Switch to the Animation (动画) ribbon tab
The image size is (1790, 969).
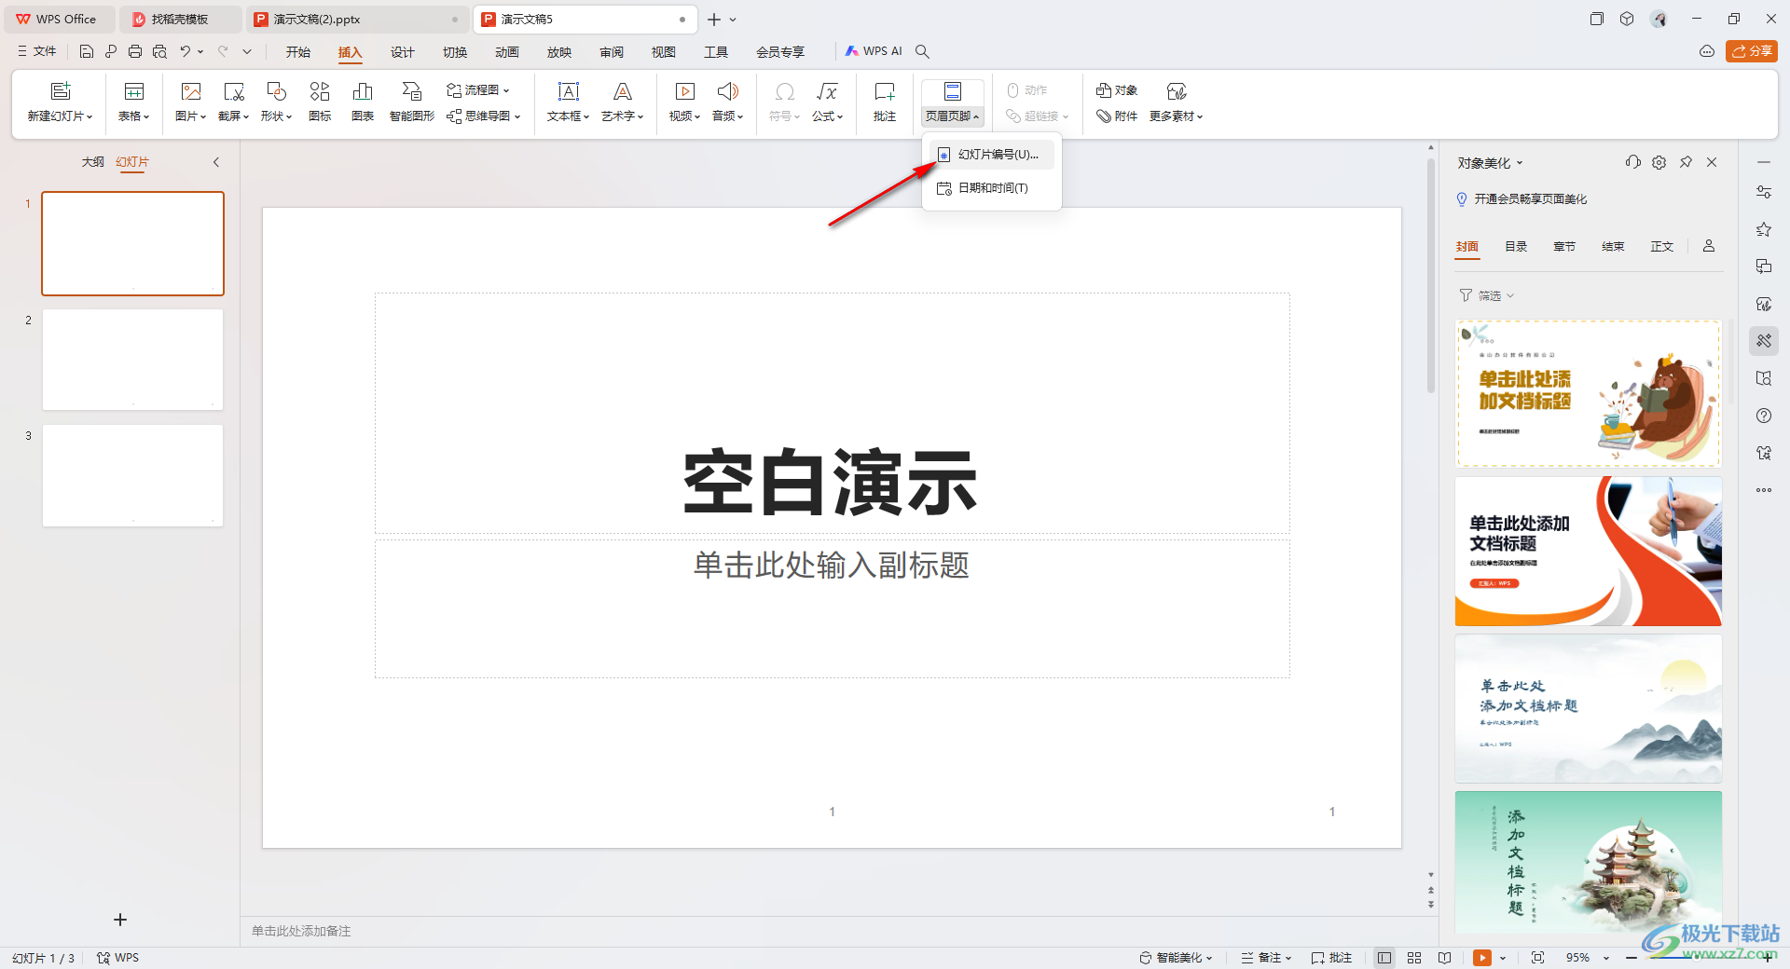click(507, 52)
